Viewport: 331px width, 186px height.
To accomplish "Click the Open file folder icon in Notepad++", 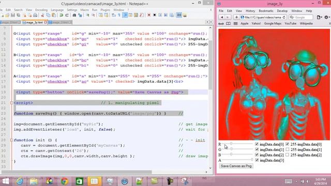I will [7, 15].
